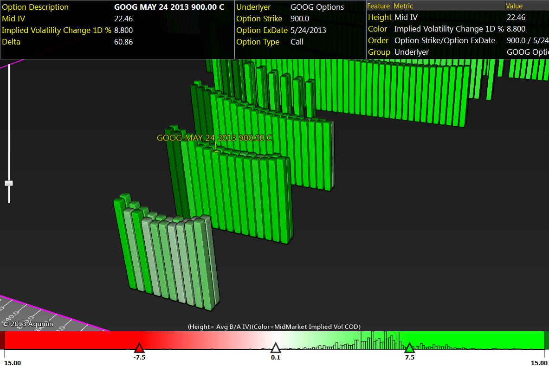Click the green triangle marker at 7.5
The image size is (549, 366).
tap(409, 348)
